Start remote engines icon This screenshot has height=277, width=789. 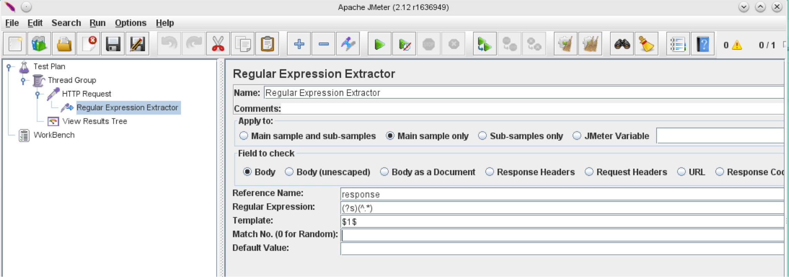(485, 44)
